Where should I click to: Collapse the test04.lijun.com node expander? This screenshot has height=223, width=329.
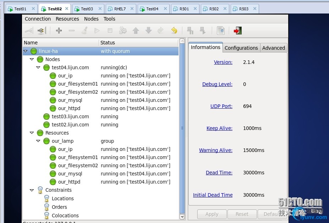point(38,67)
